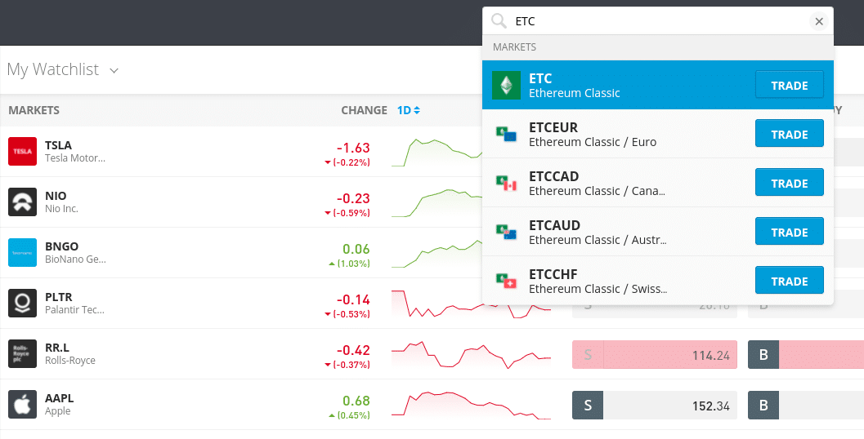Click Trade for ETCEUR

coord(789,134)
